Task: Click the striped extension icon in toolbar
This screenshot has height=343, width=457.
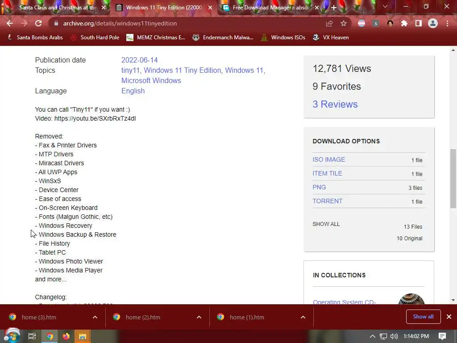Action: pyautogui.click(x=361, y=23)
